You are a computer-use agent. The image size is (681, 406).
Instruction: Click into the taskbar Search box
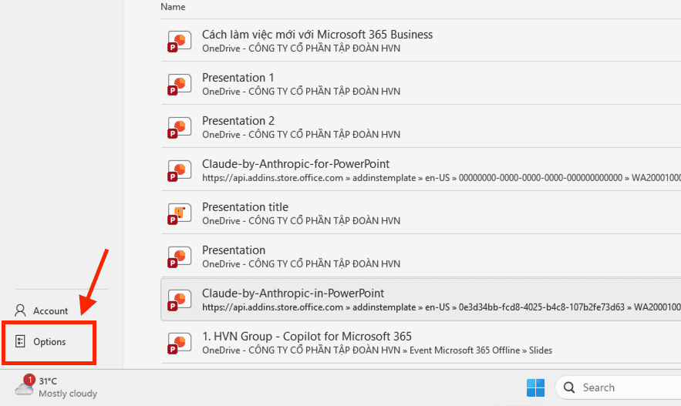point(619,388)
